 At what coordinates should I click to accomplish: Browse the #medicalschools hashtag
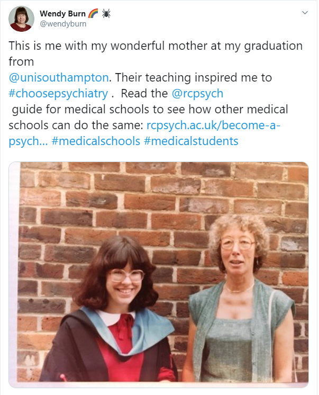(x=96, y=141)
